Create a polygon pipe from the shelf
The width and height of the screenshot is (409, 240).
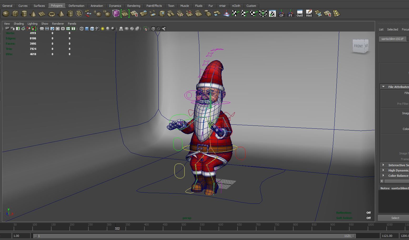[70, 13]
